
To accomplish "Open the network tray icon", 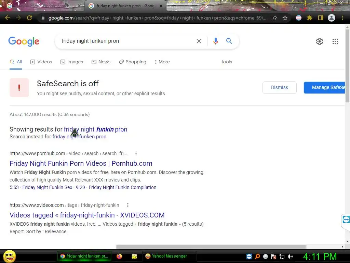I will (282, 257).
